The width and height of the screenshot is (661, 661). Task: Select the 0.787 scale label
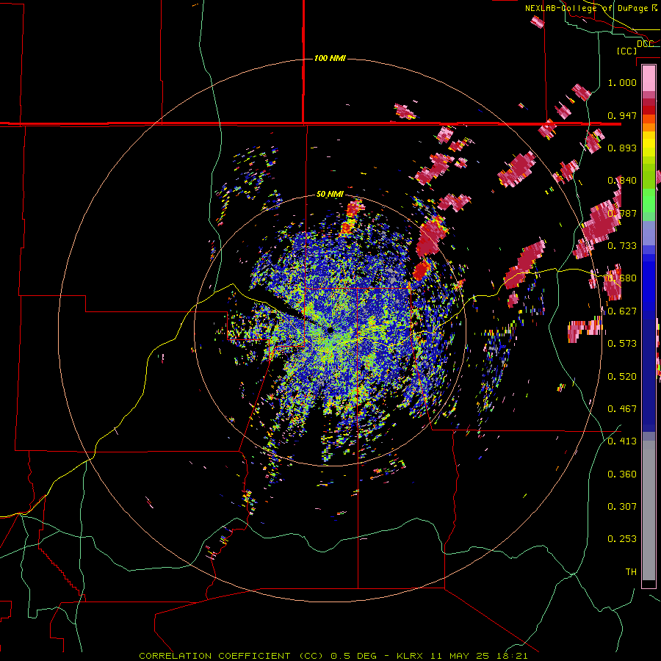click(622, 213)
